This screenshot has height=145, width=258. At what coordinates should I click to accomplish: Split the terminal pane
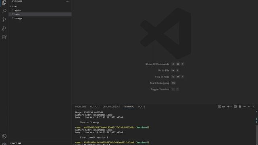pyautogui.click(x=235, y=106)
